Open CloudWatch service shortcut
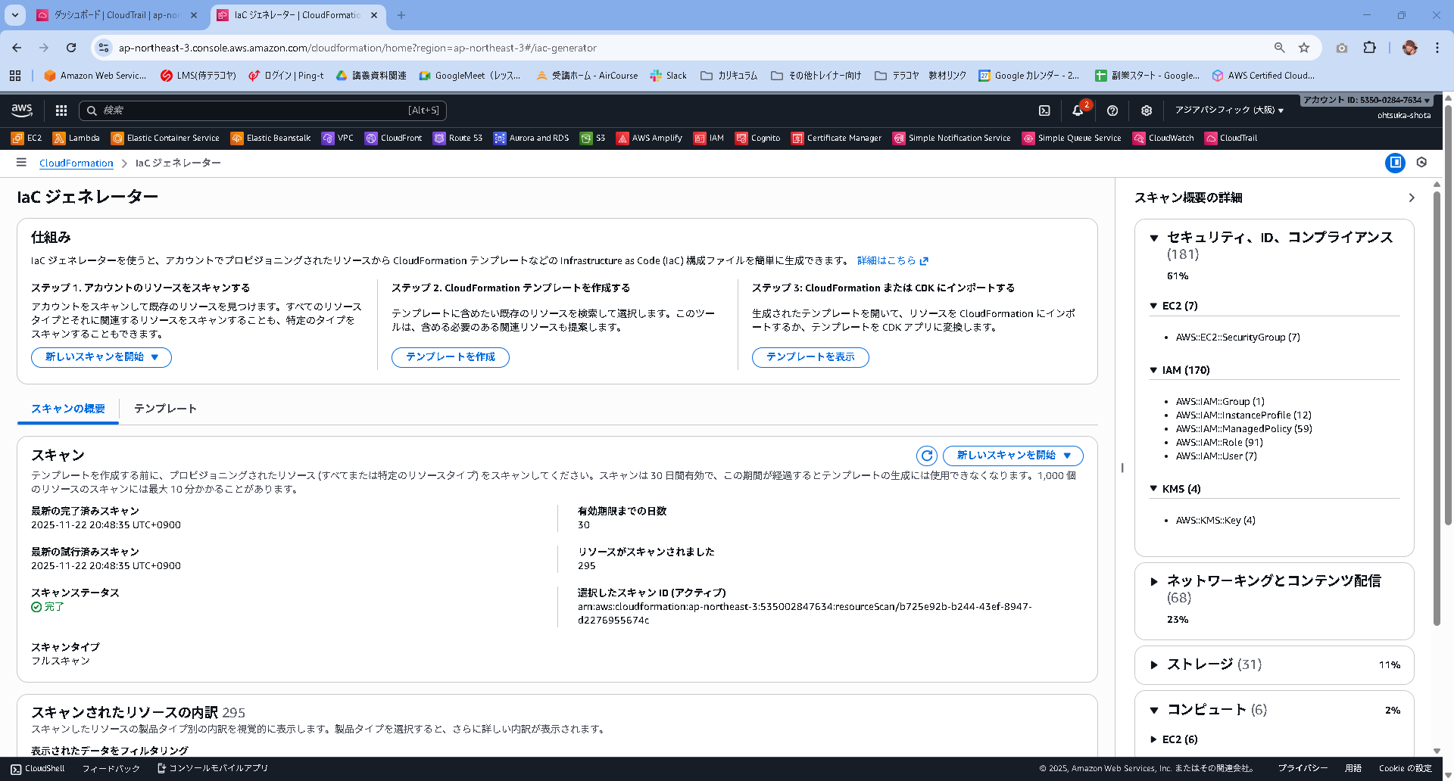 (x=1164, y=138)
